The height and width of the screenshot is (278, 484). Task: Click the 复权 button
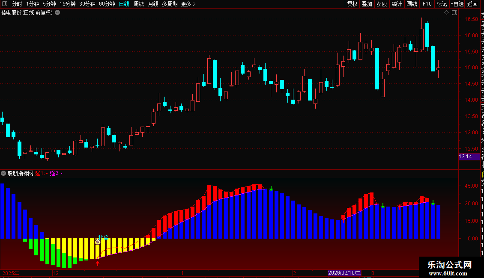tap(352, 4)
